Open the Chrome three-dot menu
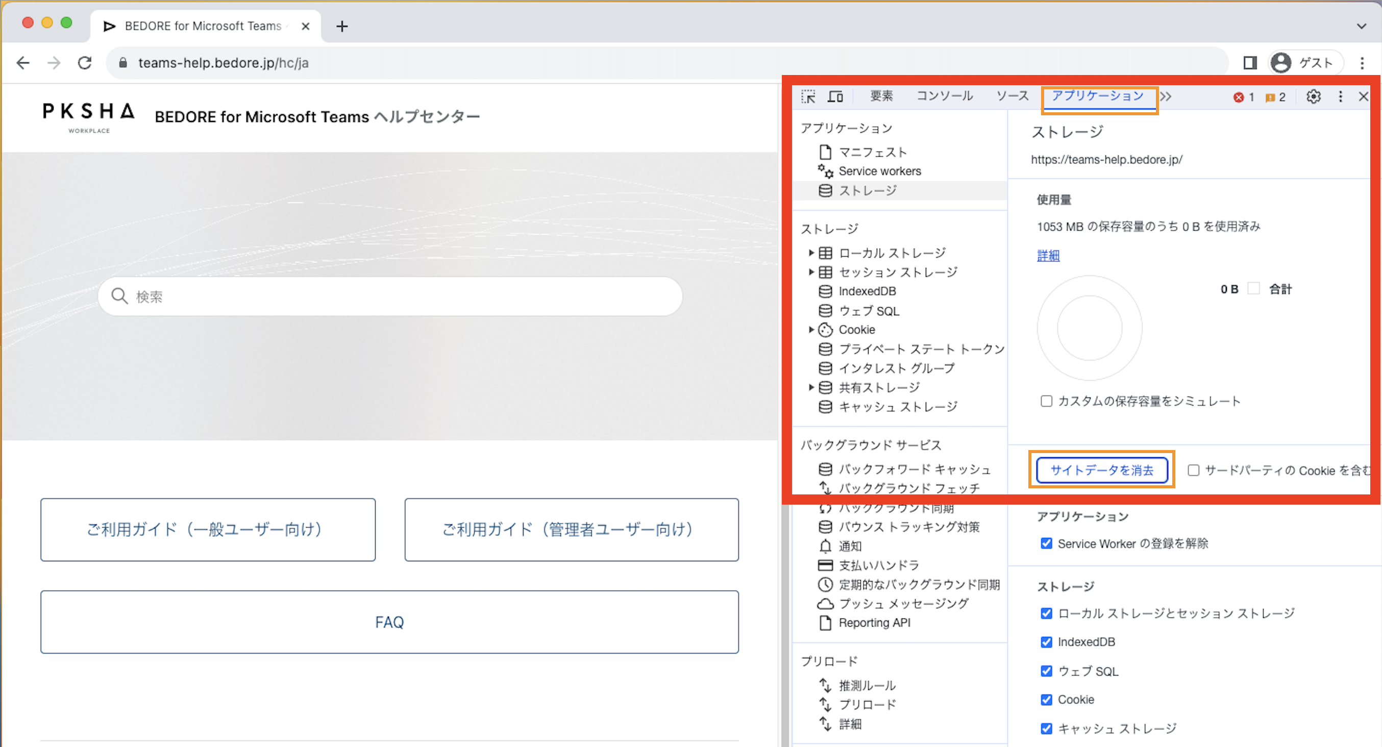This screenshot has width=1382, height=747. point(1362,63)
